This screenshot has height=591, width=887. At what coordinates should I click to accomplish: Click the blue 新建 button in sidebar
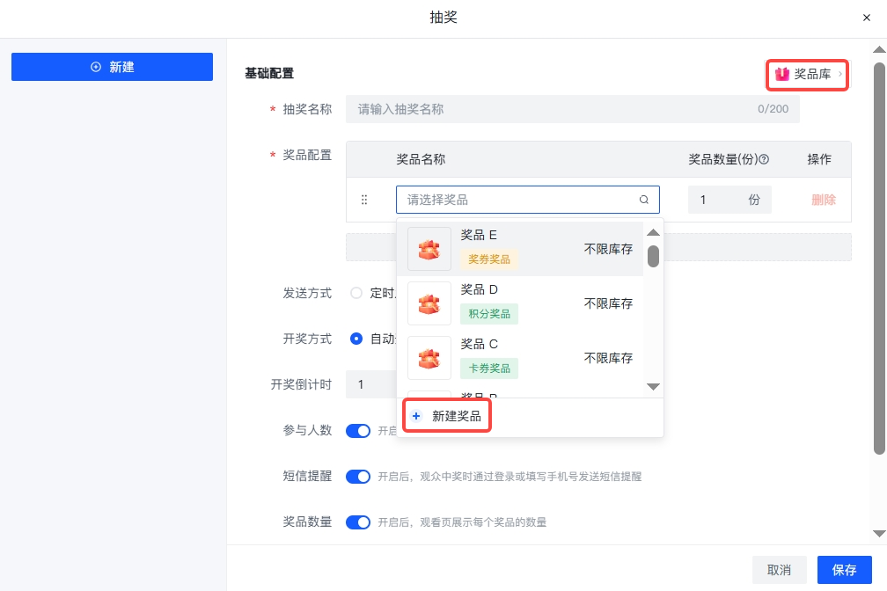point(112,67)
